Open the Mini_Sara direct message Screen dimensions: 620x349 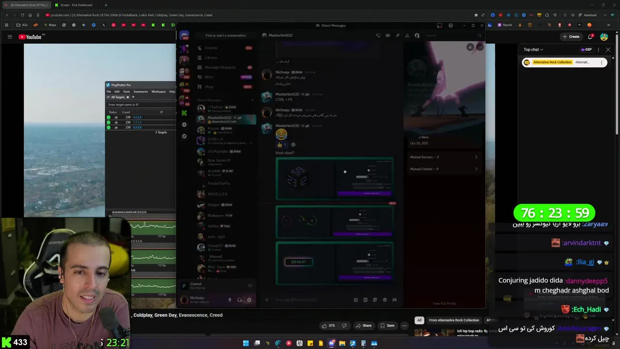(225, 269)
